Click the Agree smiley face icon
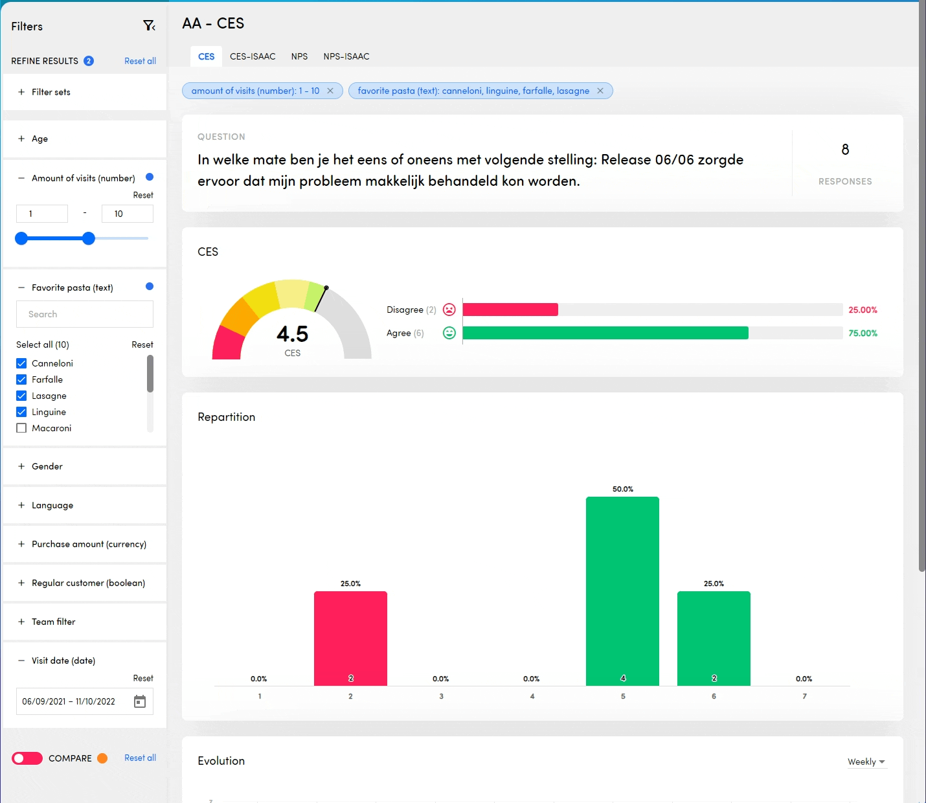This screenshot has height=803, width=926. [x=449, y=333]
